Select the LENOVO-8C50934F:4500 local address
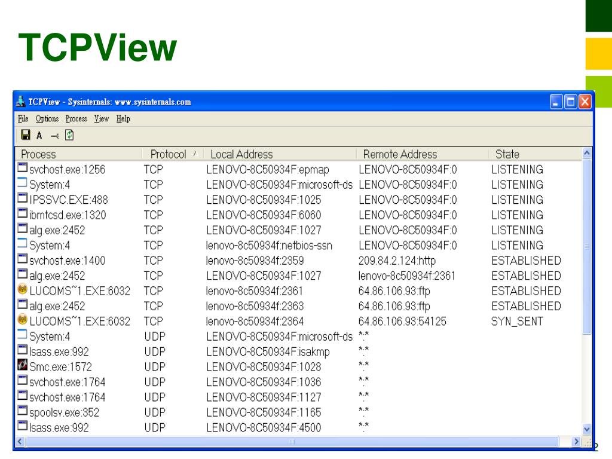The width and height of the screenshot is (612, 459). coord(264,427)
